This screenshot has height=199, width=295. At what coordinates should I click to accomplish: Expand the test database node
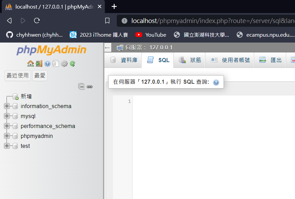(7, 146)
